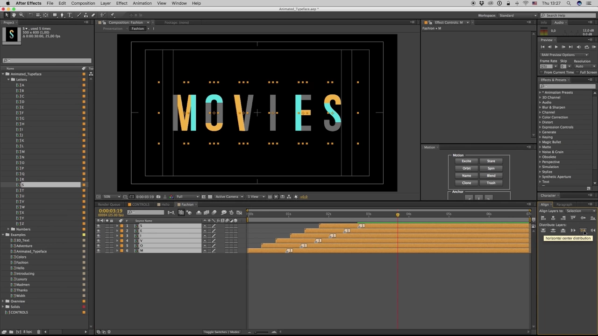598x336 pixels.
Task: Click the Play button in Preview panel
Action: [556, 47]
